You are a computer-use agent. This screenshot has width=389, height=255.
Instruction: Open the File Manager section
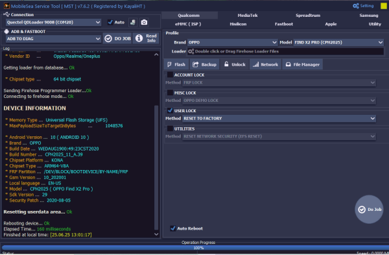pos(303,64)
